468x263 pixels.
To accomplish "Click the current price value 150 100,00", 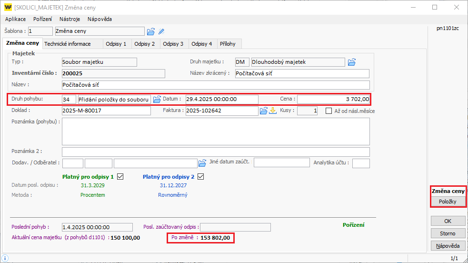I will [125, 238].
